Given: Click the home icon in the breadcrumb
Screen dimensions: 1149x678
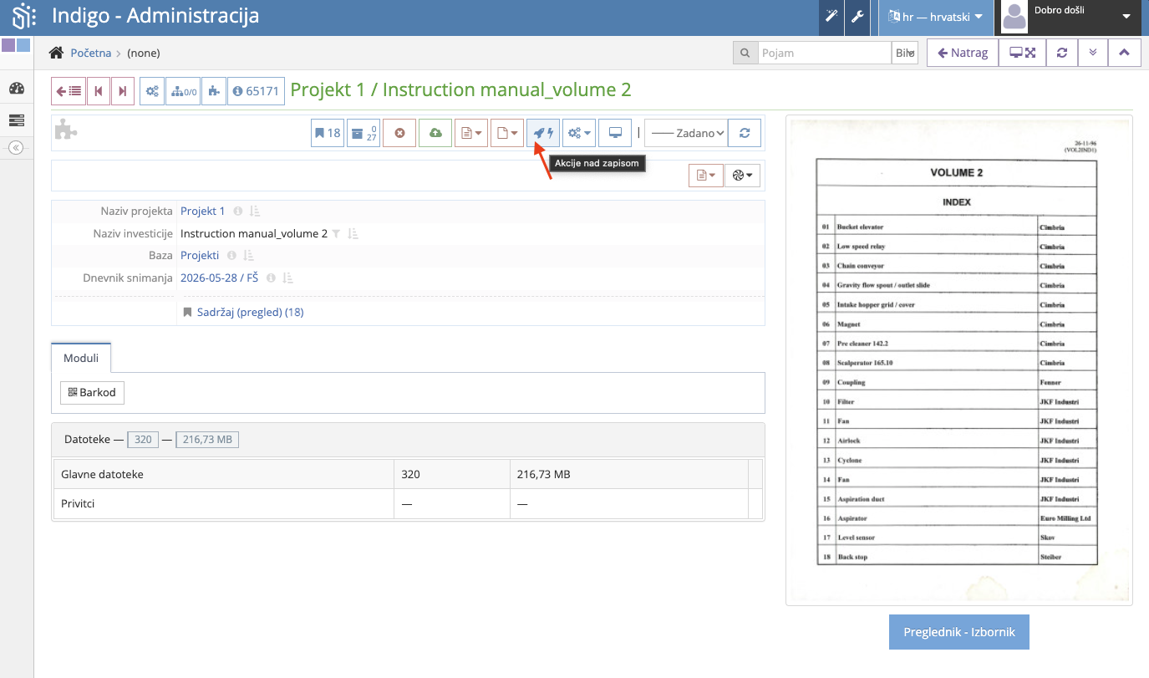Looking at the screenshot, I should click(x=56, y=53).
